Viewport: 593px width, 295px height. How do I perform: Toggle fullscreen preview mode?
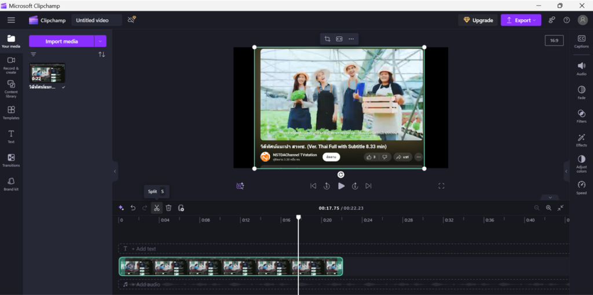coord(441,186)
